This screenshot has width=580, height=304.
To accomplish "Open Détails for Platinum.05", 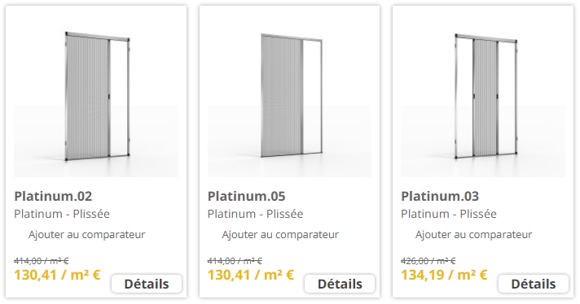I will [x=340, y=284].
